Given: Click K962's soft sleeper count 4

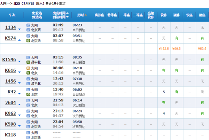Looking at the screenshot, I should (x=163, y=114).
